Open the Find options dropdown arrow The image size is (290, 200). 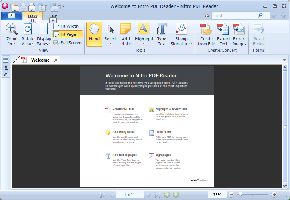click(267, 15)
